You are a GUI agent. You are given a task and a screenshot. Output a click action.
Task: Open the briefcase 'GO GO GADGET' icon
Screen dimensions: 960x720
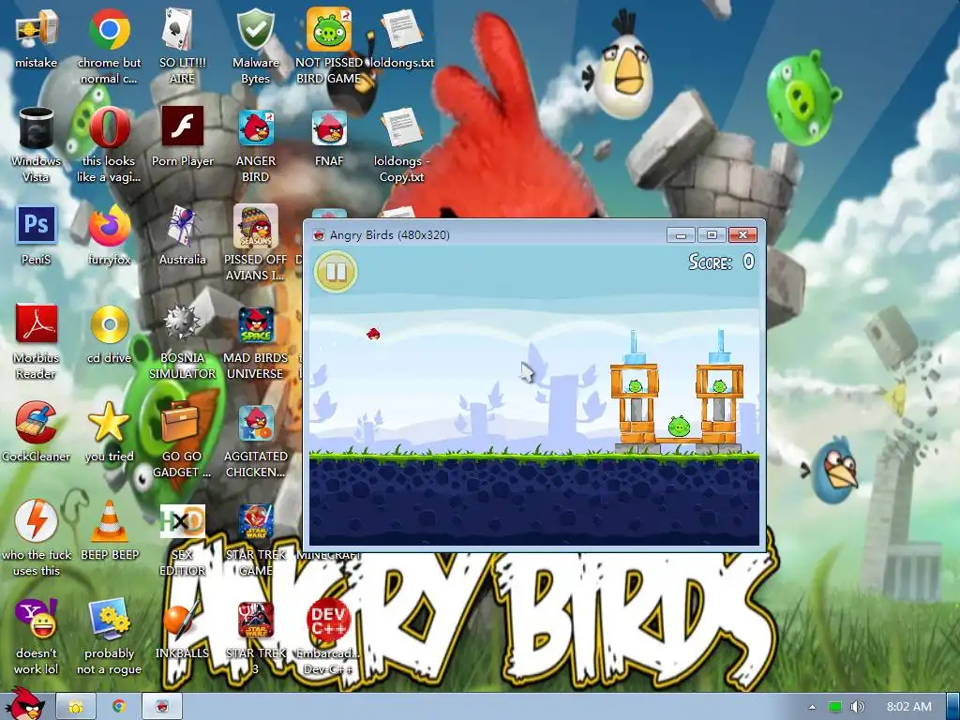[x=183, y=424]
